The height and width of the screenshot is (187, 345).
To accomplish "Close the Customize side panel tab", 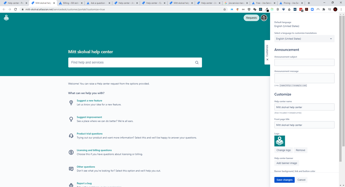I will (x=267, y=59).
